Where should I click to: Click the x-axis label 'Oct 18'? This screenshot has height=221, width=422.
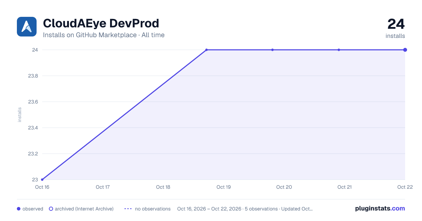pos(163,187)
